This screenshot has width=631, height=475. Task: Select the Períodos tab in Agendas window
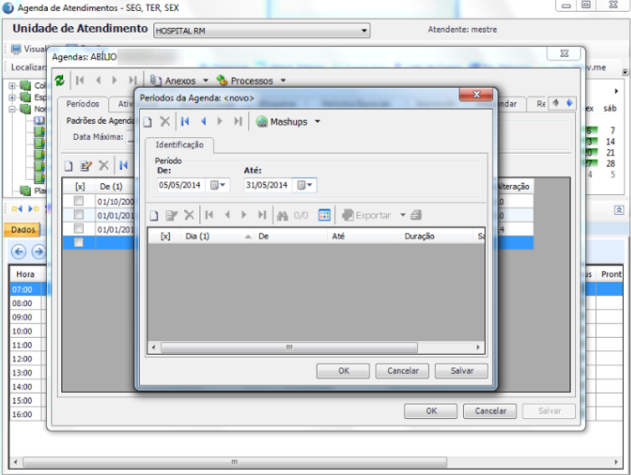click(x=83, y=104)
